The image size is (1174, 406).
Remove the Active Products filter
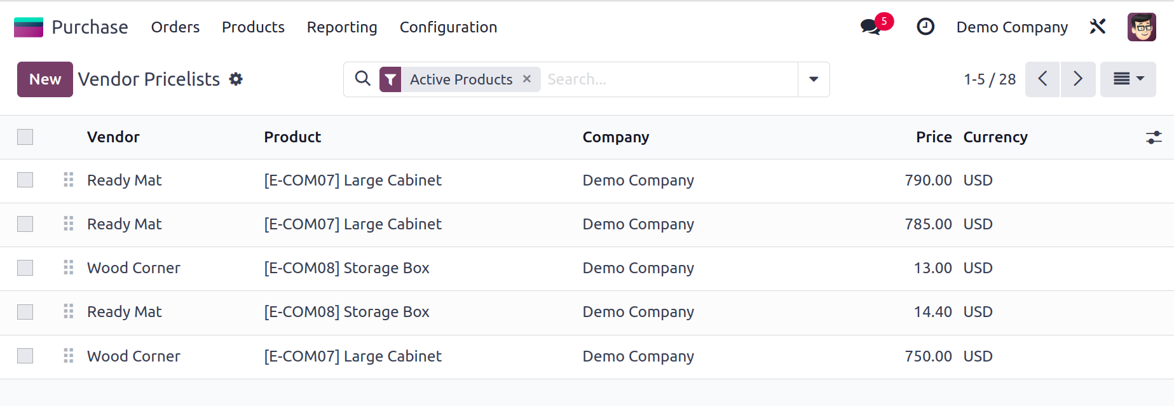pos(527,79)
